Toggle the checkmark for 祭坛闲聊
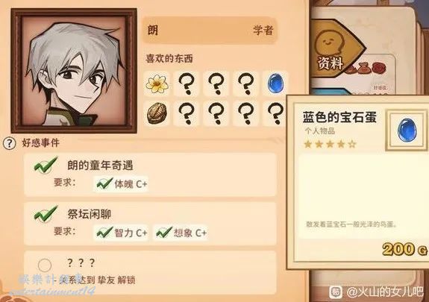The image size is (429, 302). click(x=46, y=214)
